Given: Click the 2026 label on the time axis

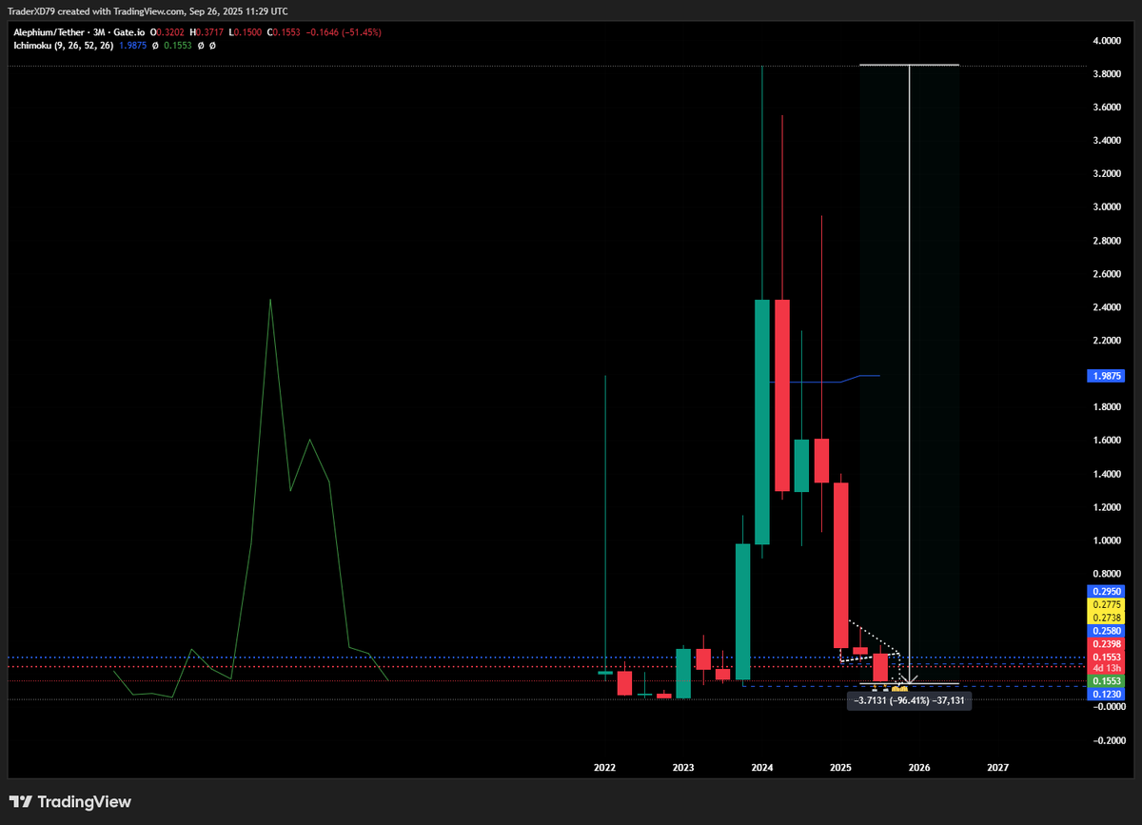Looking at the screenshot, I should [x=919, y=767].
